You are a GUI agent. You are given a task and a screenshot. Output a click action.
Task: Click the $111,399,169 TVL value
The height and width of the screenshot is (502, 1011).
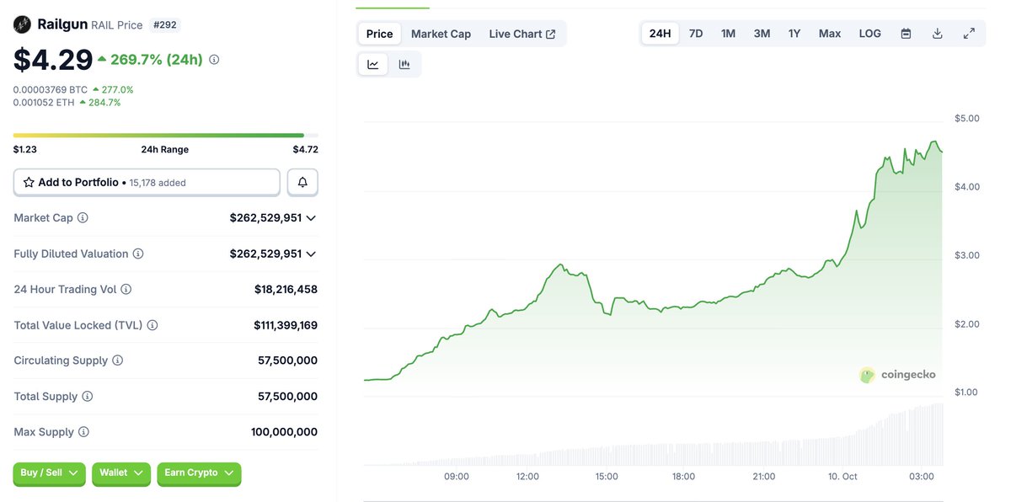(x=286, y=325)
